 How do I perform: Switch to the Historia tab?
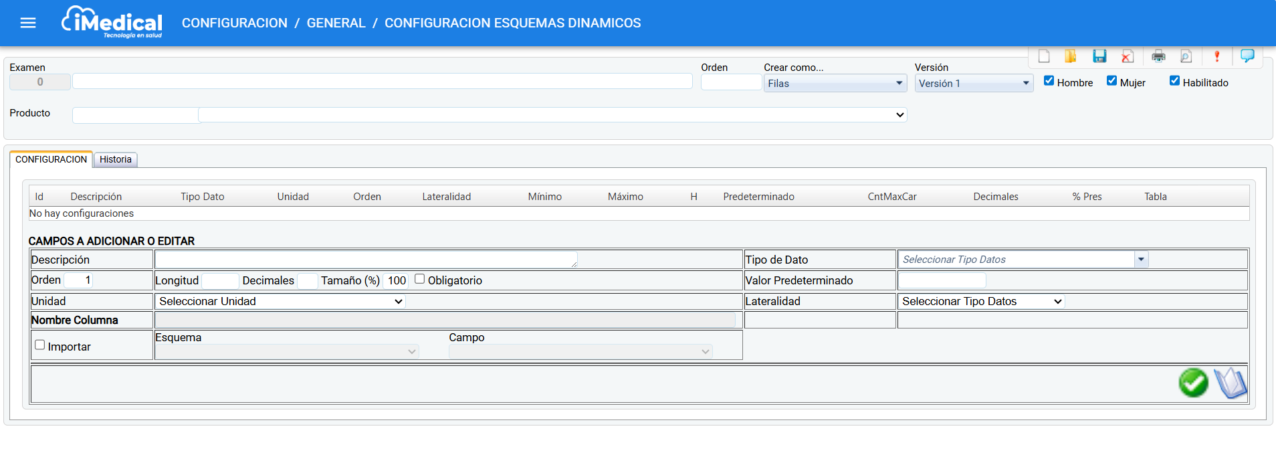tap(116, 160)
